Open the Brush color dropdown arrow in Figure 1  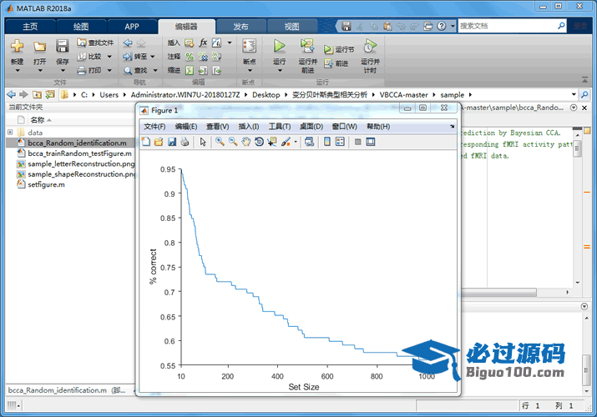pos(296,142)
